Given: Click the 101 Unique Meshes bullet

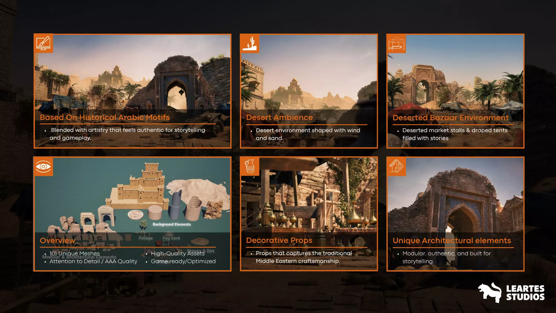Looking at the screenshot, I should [74, 254].
